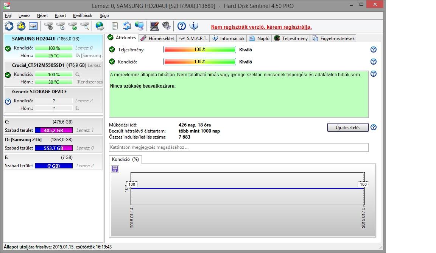Click the 'C:' partition label
The height and width of the screenshot is (253, 436).
[x=7, y=122]
